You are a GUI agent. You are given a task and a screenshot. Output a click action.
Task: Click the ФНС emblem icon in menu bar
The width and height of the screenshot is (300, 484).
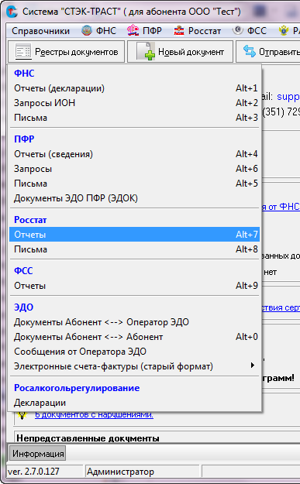coord(87,30)
